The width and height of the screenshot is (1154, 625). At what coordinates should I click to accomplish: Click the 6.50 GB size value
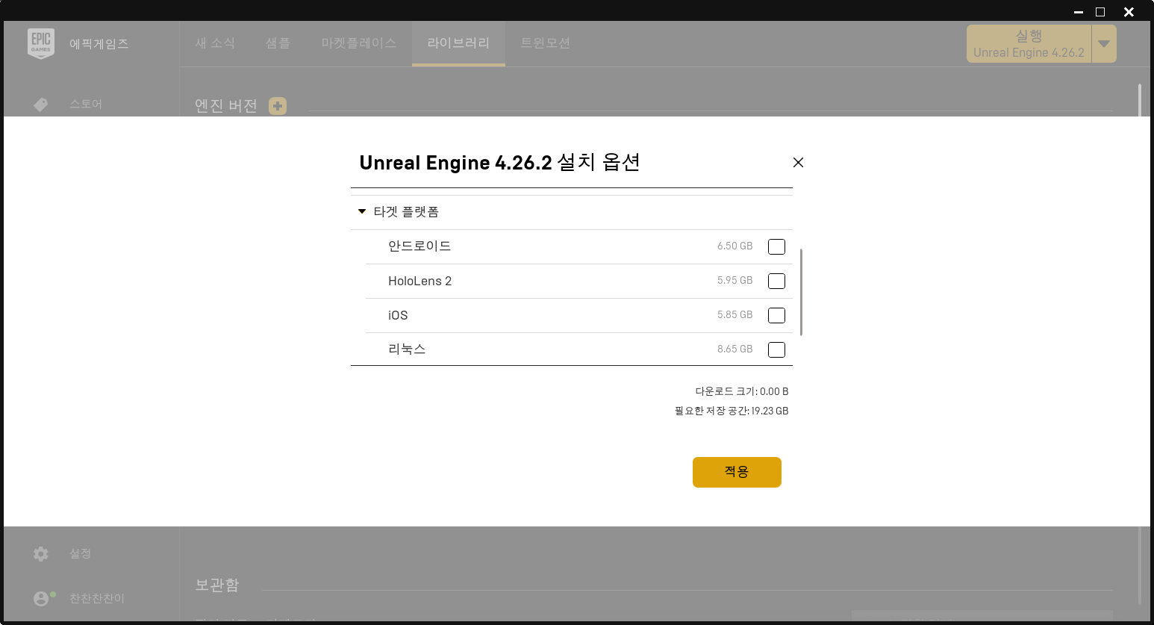734,246
